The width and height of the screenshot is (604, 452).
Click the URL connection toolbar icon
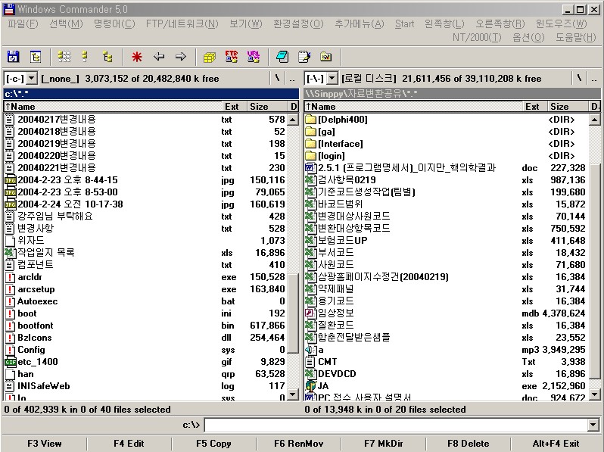click(x=254, y=57)
